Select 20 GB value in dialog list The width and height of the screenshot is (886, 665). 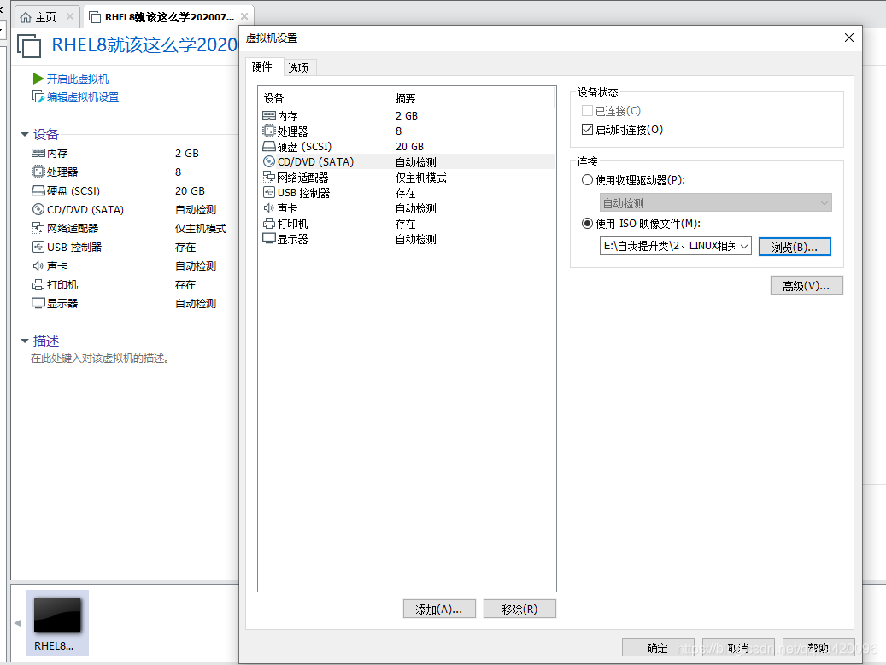point(409,147)
